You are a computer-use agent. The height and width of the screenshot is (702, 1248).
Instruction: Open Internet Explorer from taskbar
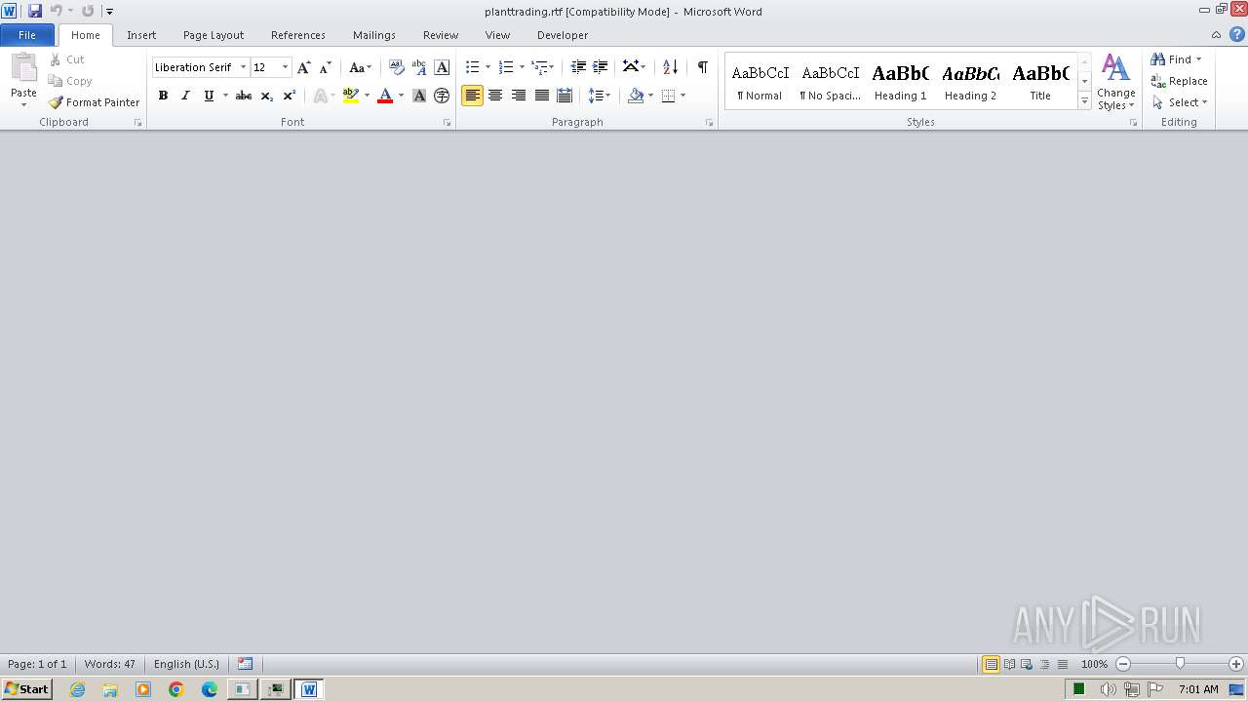[77, 689]
